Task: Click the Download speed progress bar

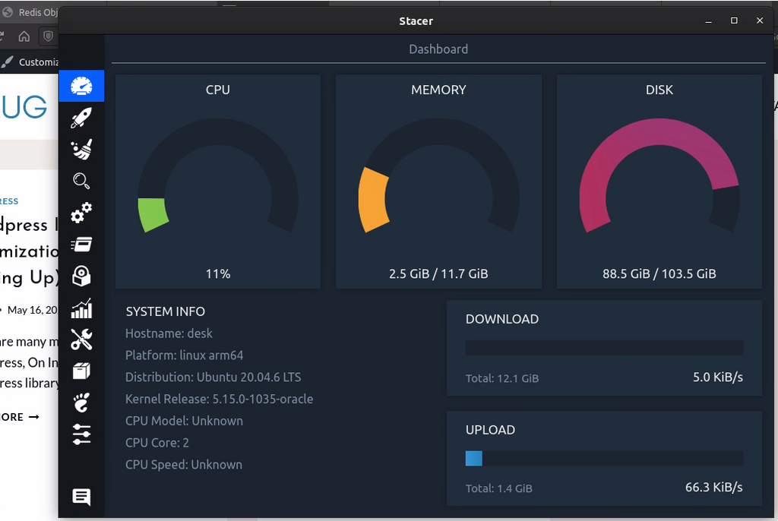Action: [x=604, y=347]
